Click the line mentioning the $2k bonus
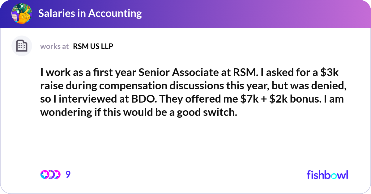This screenshot has height=194, width=371. (192, 99)
